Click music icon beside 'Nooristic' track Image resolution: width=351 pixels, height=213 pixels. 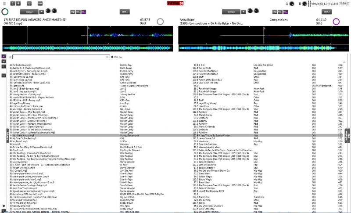pos(11,144)
